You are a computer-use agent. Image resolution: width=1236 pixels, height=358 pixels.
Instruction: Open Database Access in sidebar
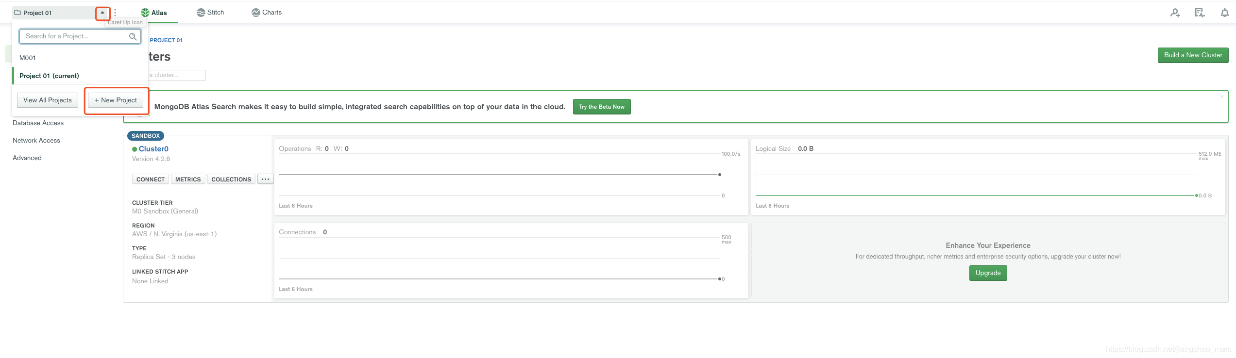click(x=38, y=123)
